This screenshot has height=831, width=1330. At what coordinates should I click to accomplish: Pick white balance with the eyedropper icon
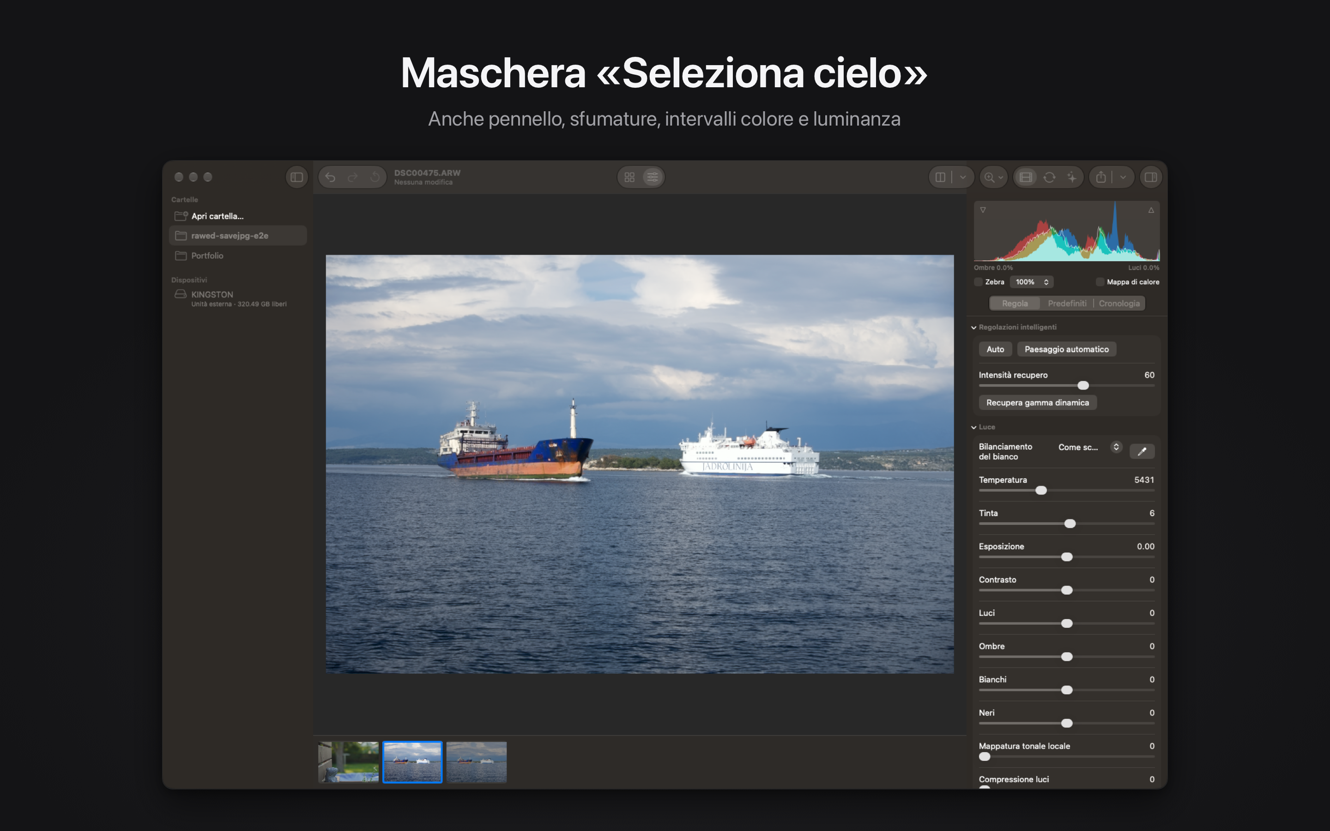tap(1142, 451)
